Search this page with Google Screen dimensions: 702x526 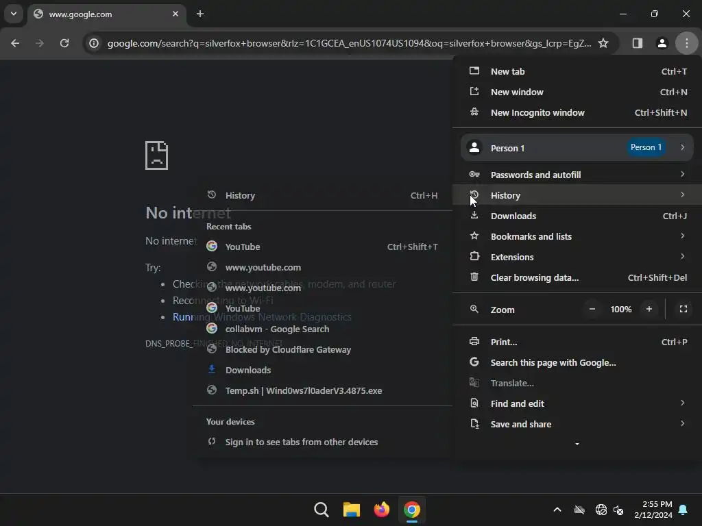tap(577, 362)
